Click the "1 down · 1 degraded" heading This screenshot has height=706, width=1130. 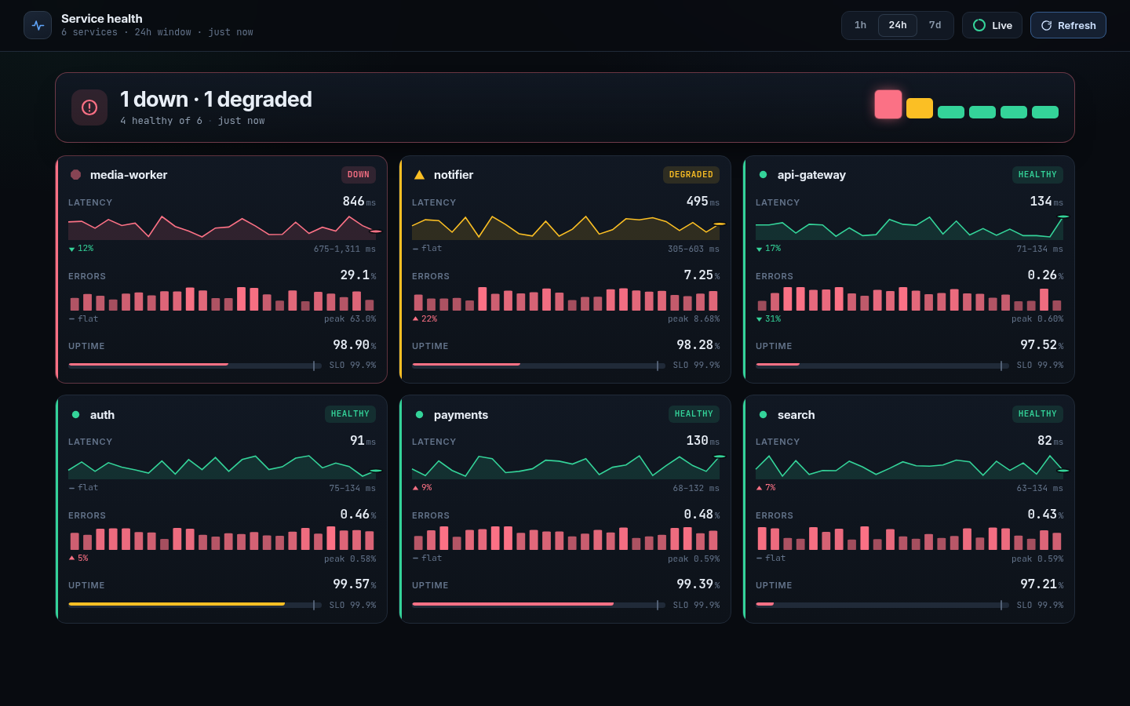click(216, 100)
